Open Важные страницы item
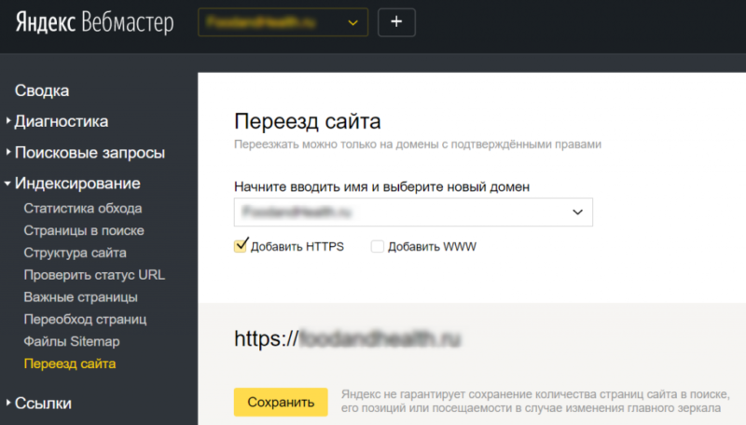This screenshot has height=425, width=746. pos(81,297)
